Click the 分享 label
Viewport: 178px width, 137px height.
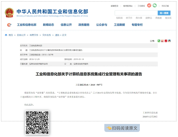[x=152, y=41]
